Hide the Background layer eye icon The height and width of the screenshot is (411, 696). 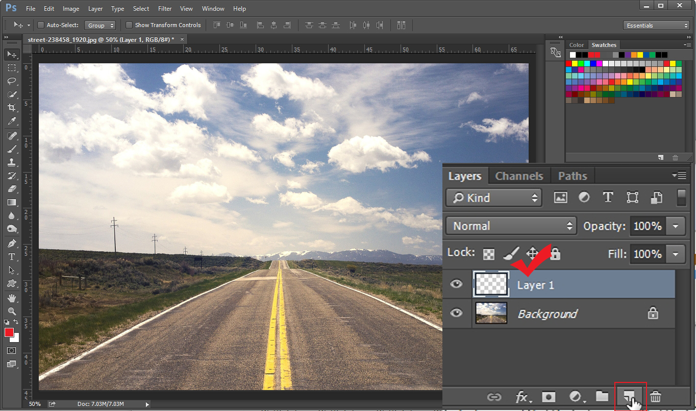[x=456, y=312]
